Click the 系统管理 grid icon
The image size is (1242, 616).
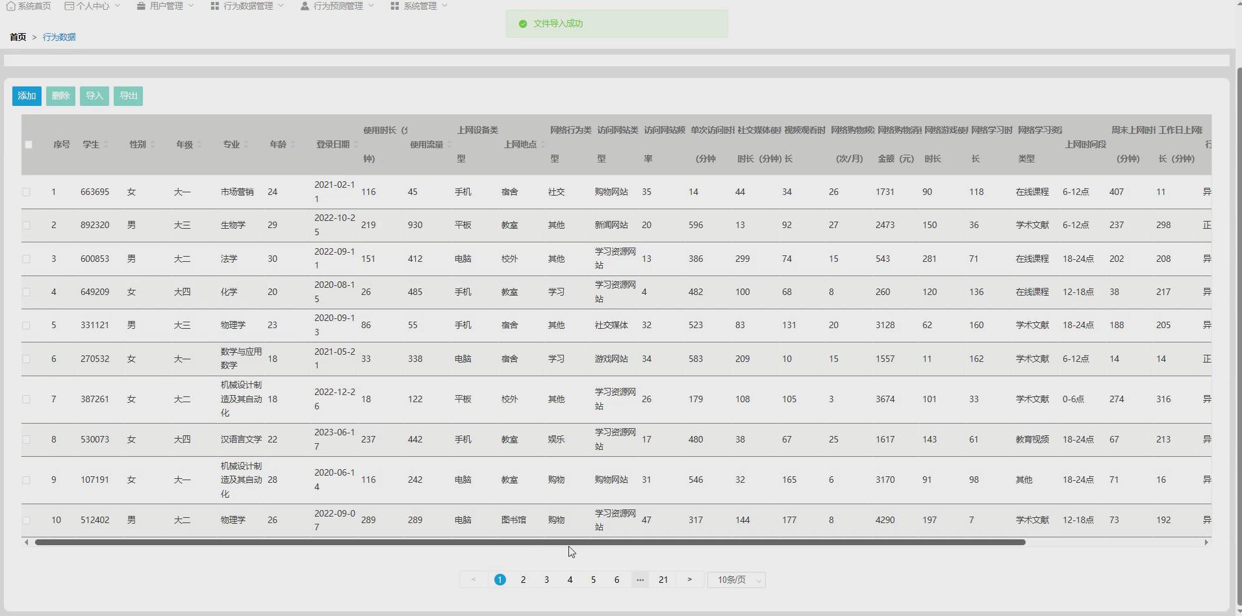coord(395,6)
